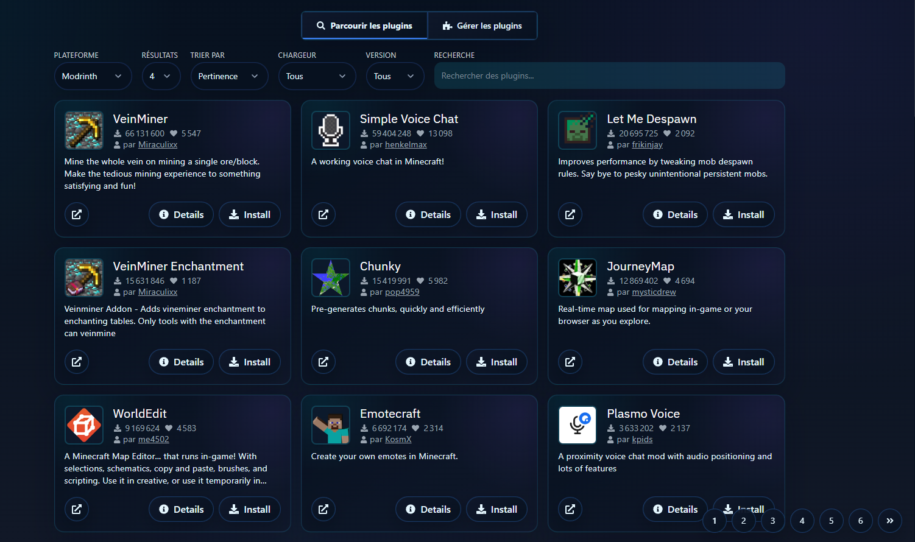Go to results page 2

[x=744, y=521]
